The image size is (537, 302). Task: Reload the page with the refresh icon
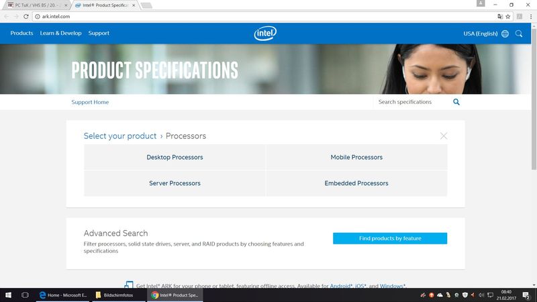26,16
